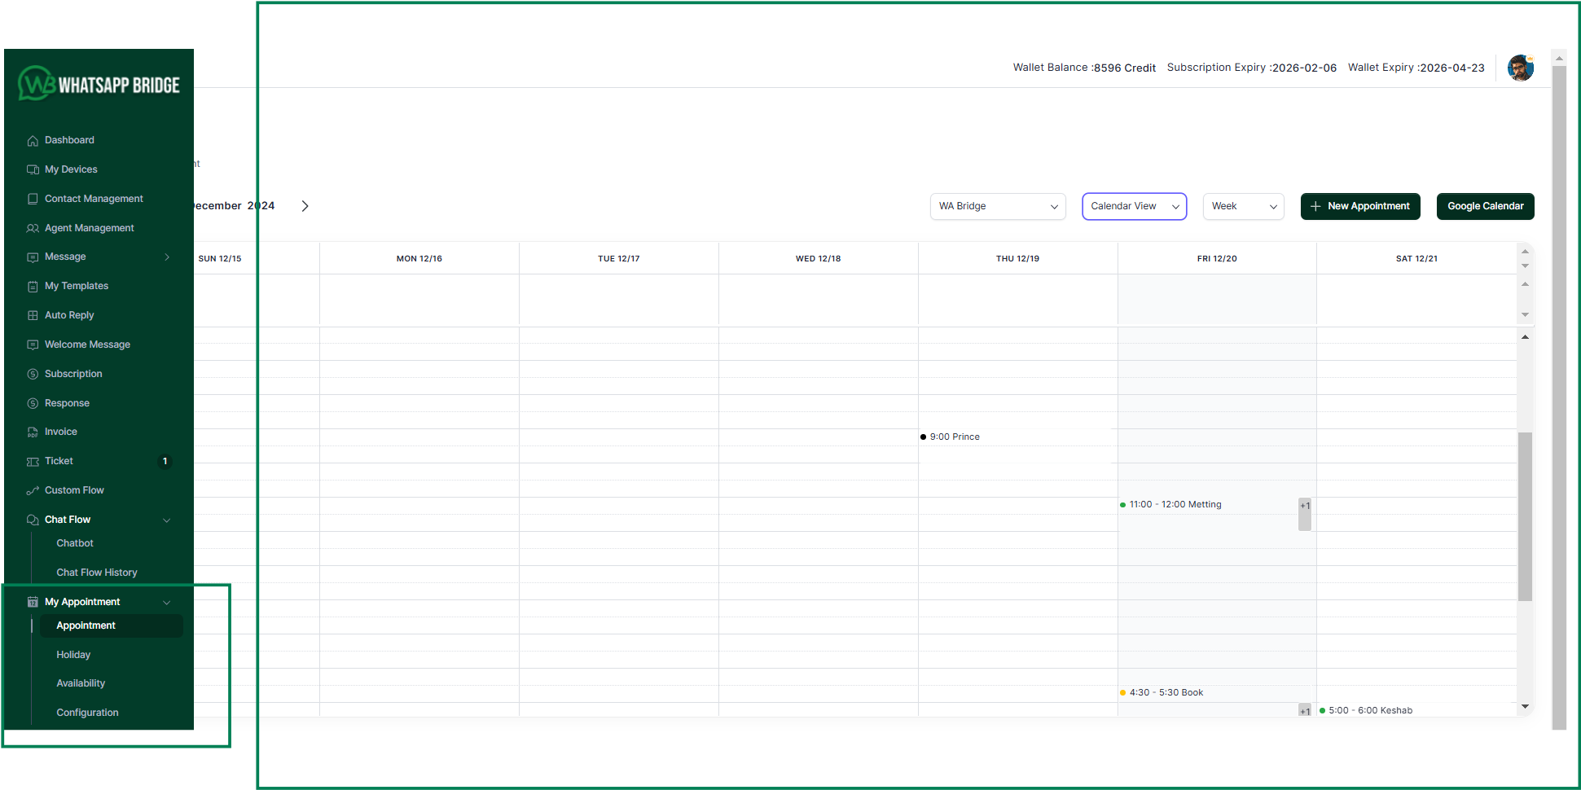Click the New Appointment button
This screenshot has height=790, width=1581.
click(1360, 206)
